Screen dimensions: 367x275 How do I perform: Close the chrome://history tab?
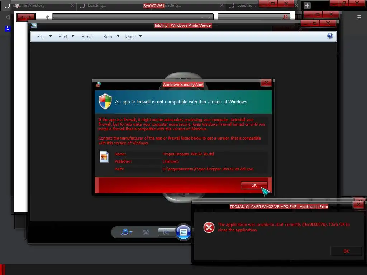[x=72, y=5]
